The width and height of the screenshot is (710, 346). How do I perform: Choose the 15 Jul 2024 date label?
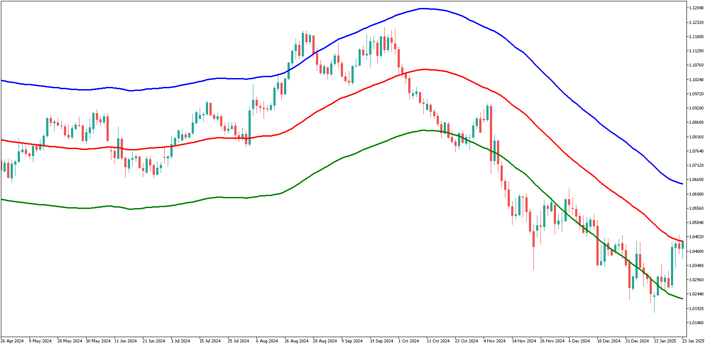210,341
